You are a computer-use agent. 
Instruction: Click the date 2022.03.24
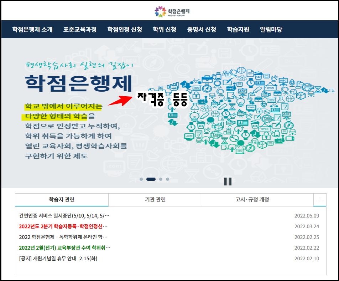(307, 226)
